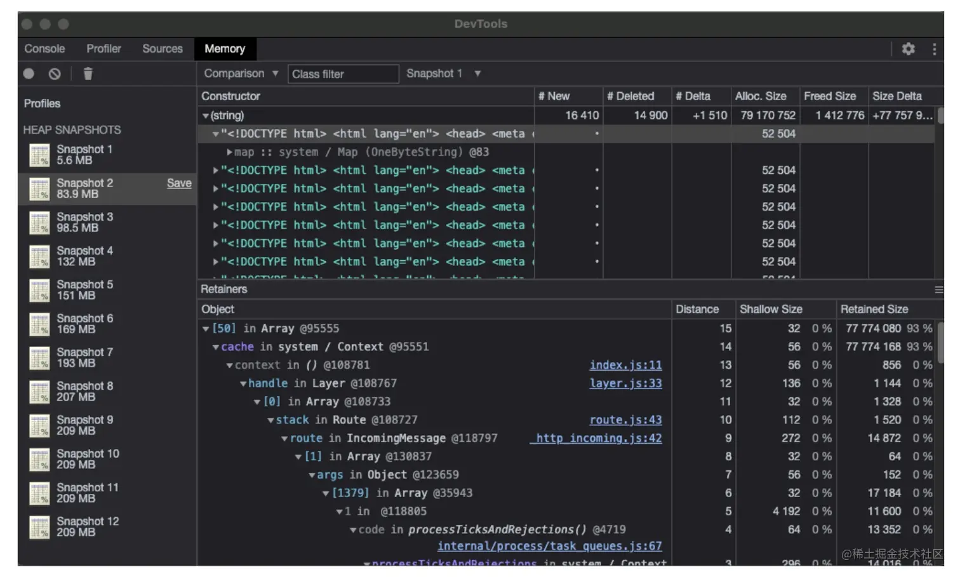Click the clear all profiles icon

tap(55, 74)
